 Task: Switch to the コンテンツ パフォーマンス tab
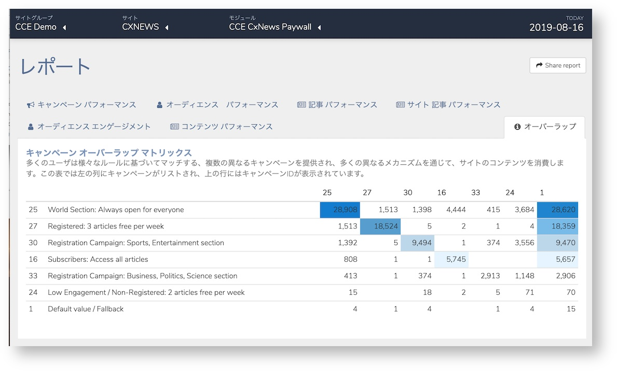coord(222,126)
